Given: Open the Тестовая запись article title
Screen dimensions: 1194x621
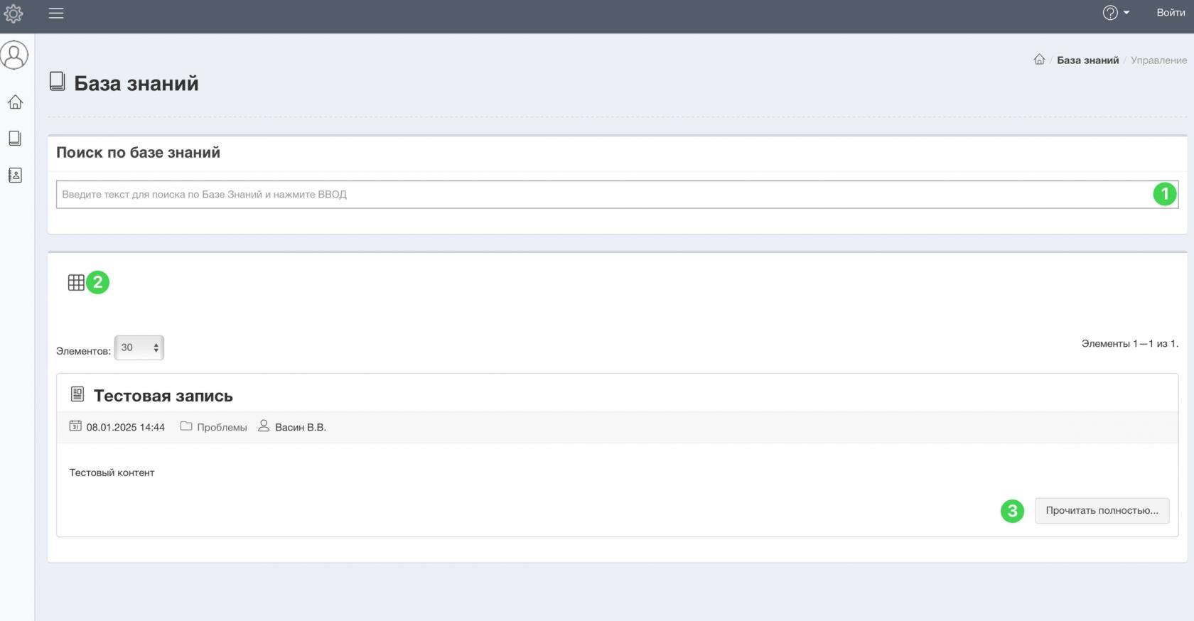Looking at the screenshot, I should click(x=163, y=396).
